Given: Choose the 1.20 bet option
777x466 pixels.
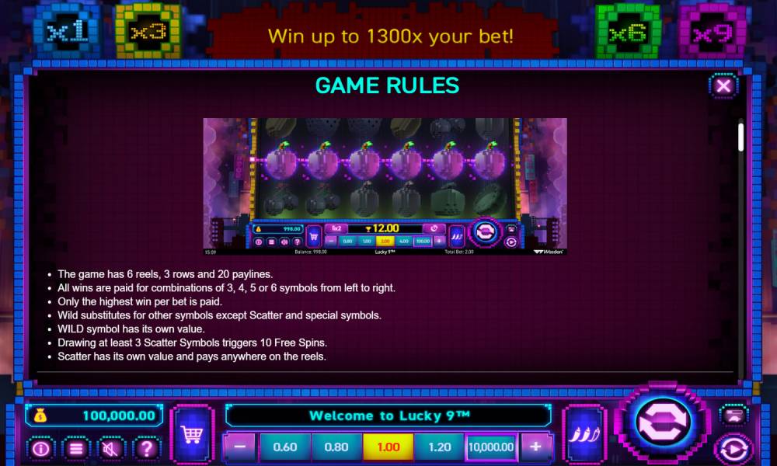Looking at the screenshot, I should [x=440, y=447].
